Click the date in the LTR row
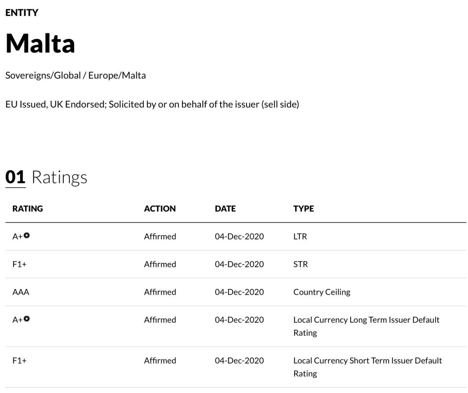This screenshot has width=468, height=393. (239, 237)
